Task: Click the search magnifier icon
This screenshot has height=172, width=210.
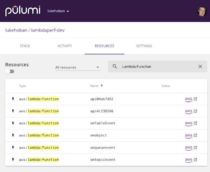Action: coord(115,66)
